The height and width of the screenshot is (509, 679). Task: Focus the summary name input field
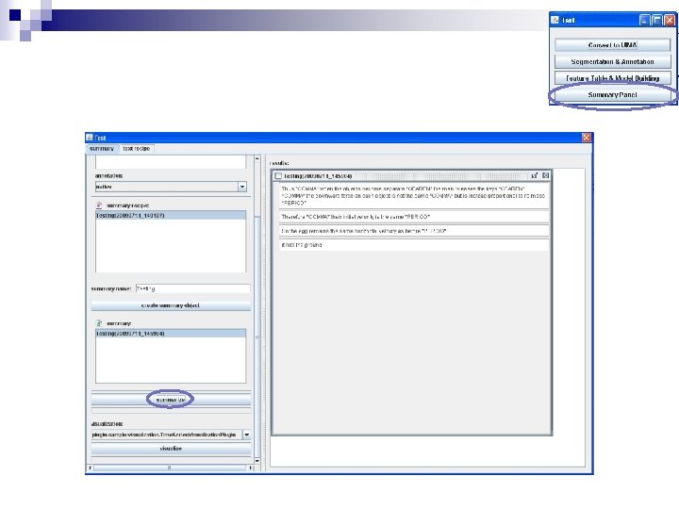tap(192, 288)
